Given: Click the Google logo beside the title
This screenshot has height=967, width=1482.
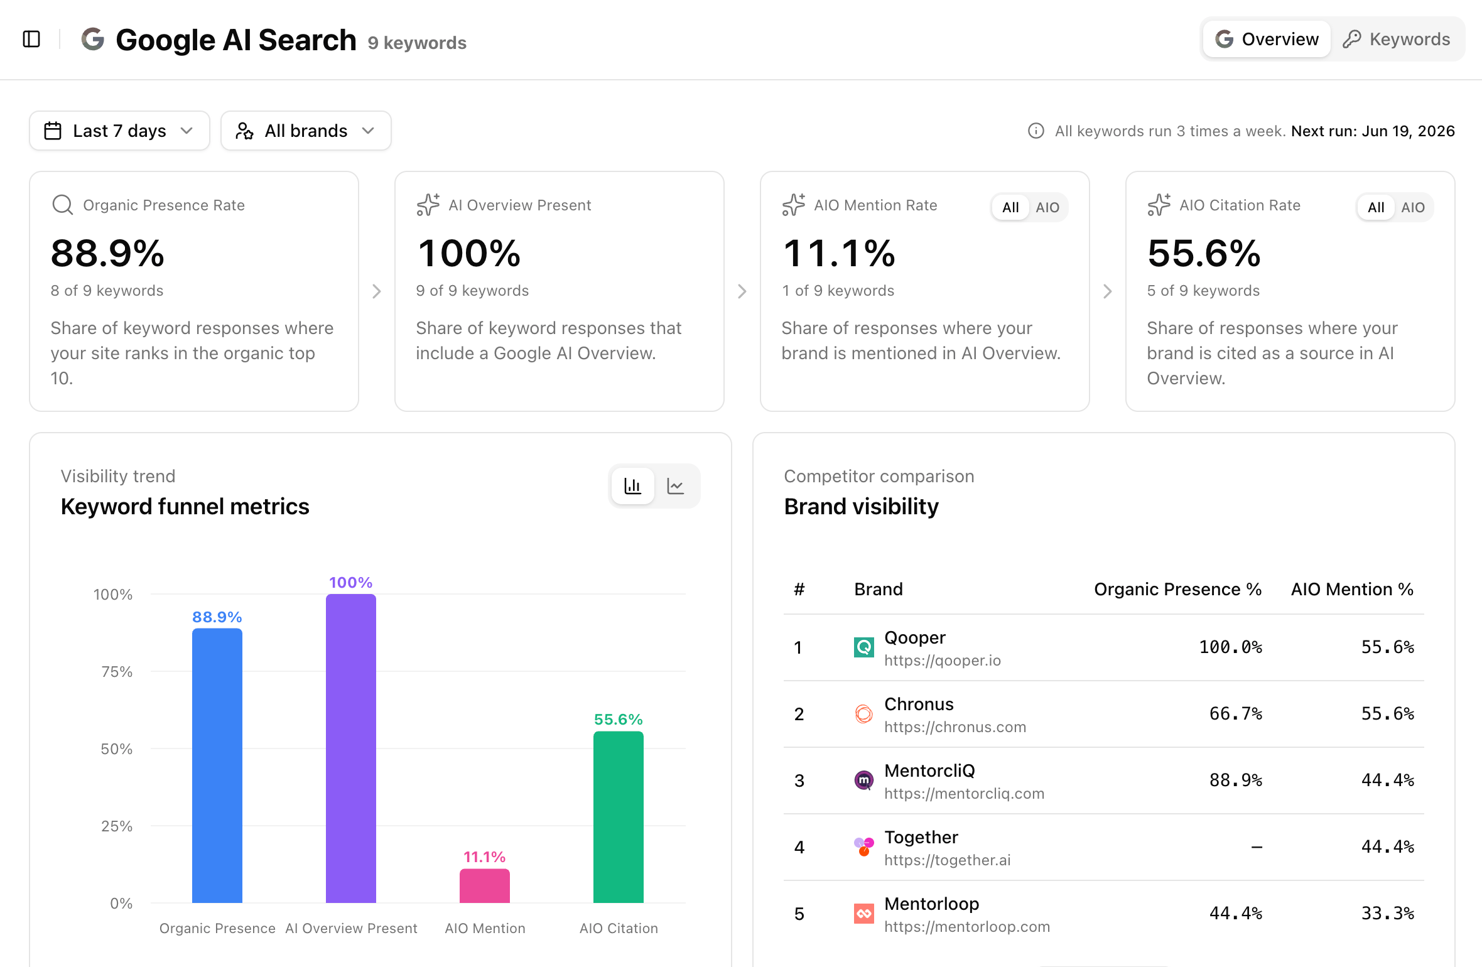Looking at the screenshot, I should pos(93,40).
